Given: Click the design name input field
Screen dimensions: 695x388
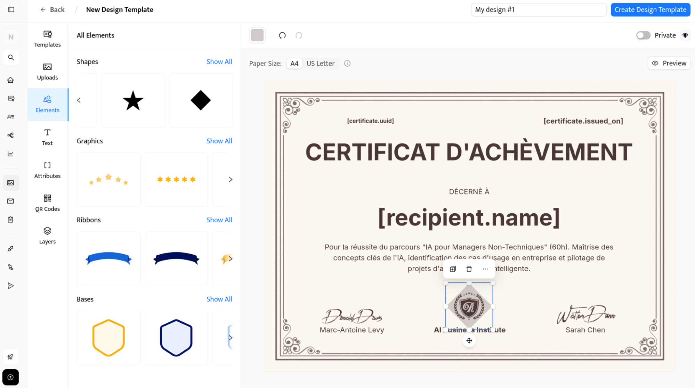Looking at the screenshot, I should [x=539, y=9].
